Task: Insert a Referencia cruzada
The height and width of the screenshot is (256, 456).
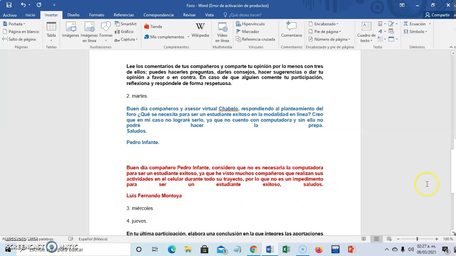Action: [x=255, y=39]
